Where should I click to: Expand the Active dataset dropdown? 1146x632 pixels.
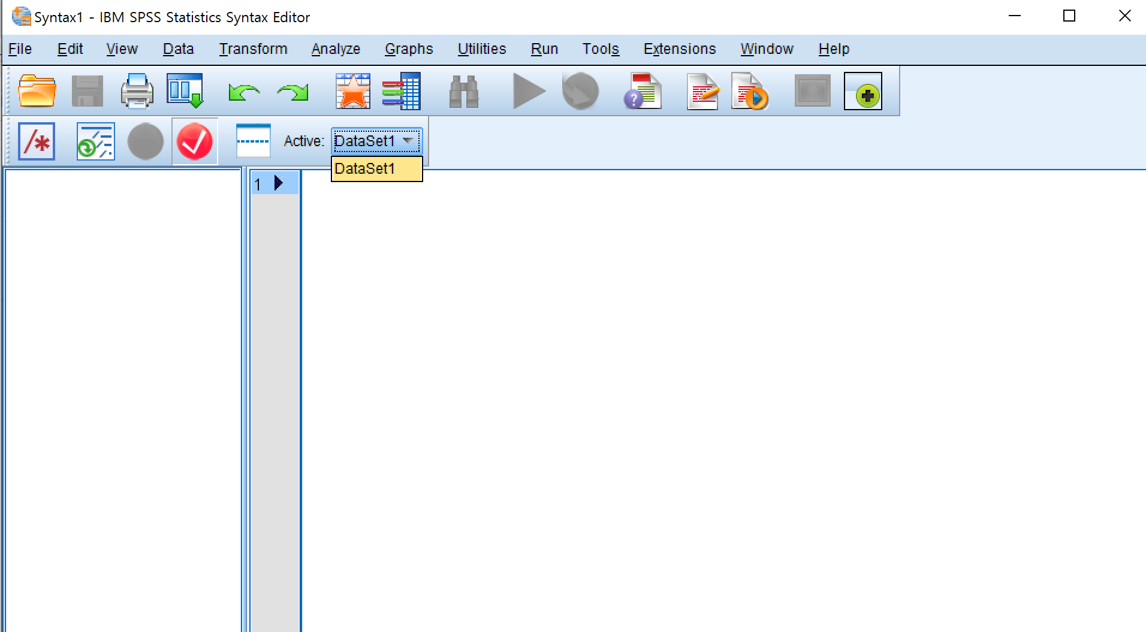(377, 141)
